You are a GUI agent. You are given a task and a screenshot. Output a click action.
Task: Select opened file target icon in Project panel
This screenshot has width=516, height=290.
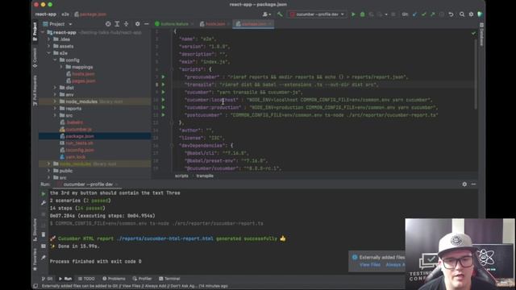[x=108, y=24]
